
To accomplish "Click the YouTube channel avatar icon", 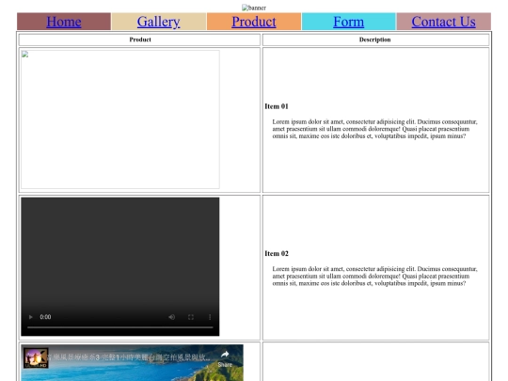I will click(36, 358).
